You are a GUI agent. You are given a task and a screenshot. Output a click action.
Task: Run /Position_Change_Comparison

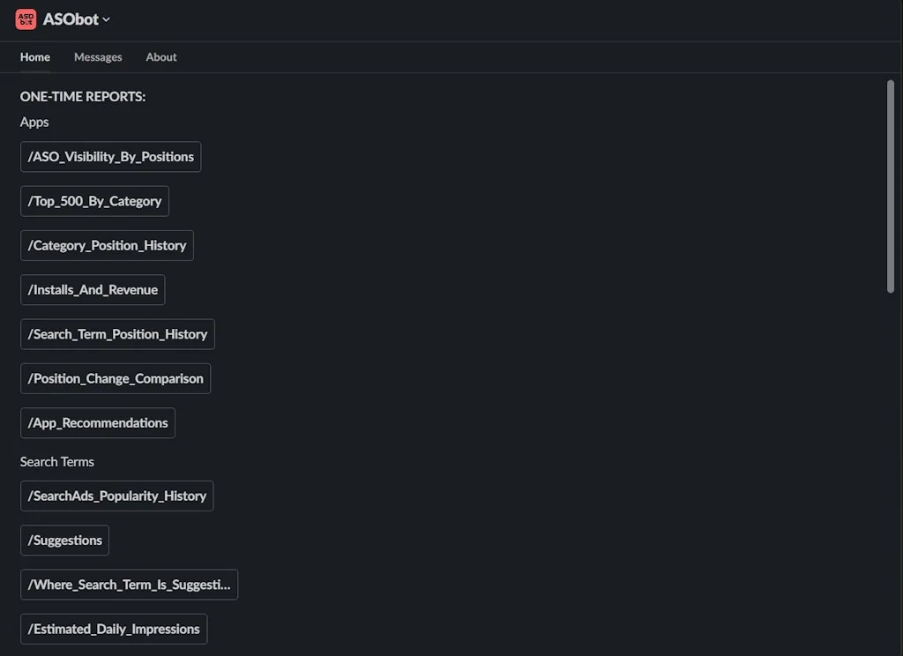115,378
